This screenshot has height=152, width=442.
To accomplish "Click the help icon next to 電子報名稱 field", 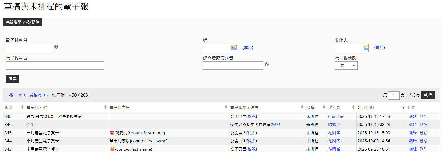I will coord(56,47).
